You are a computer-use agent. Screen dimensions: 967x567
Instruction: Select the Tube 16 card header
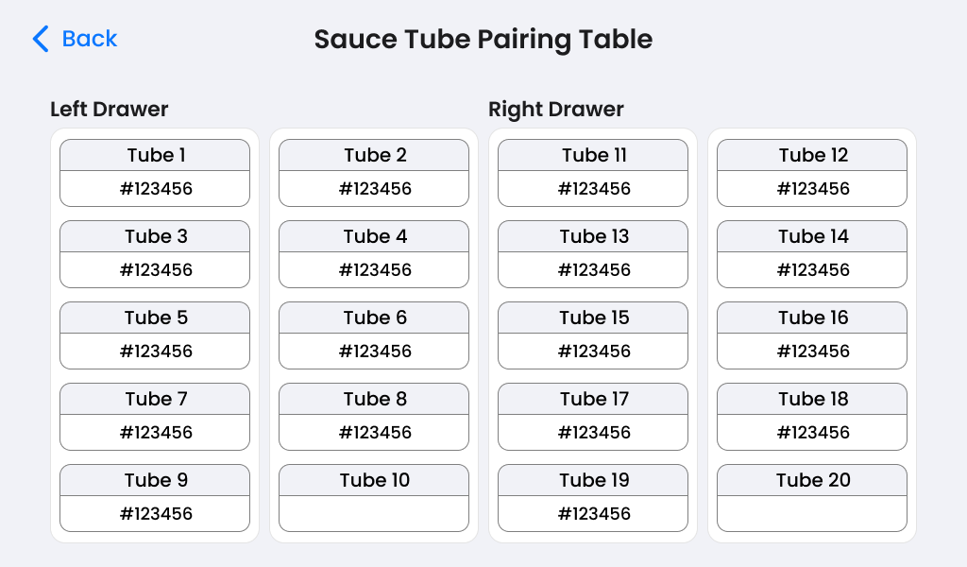point(812,318)
